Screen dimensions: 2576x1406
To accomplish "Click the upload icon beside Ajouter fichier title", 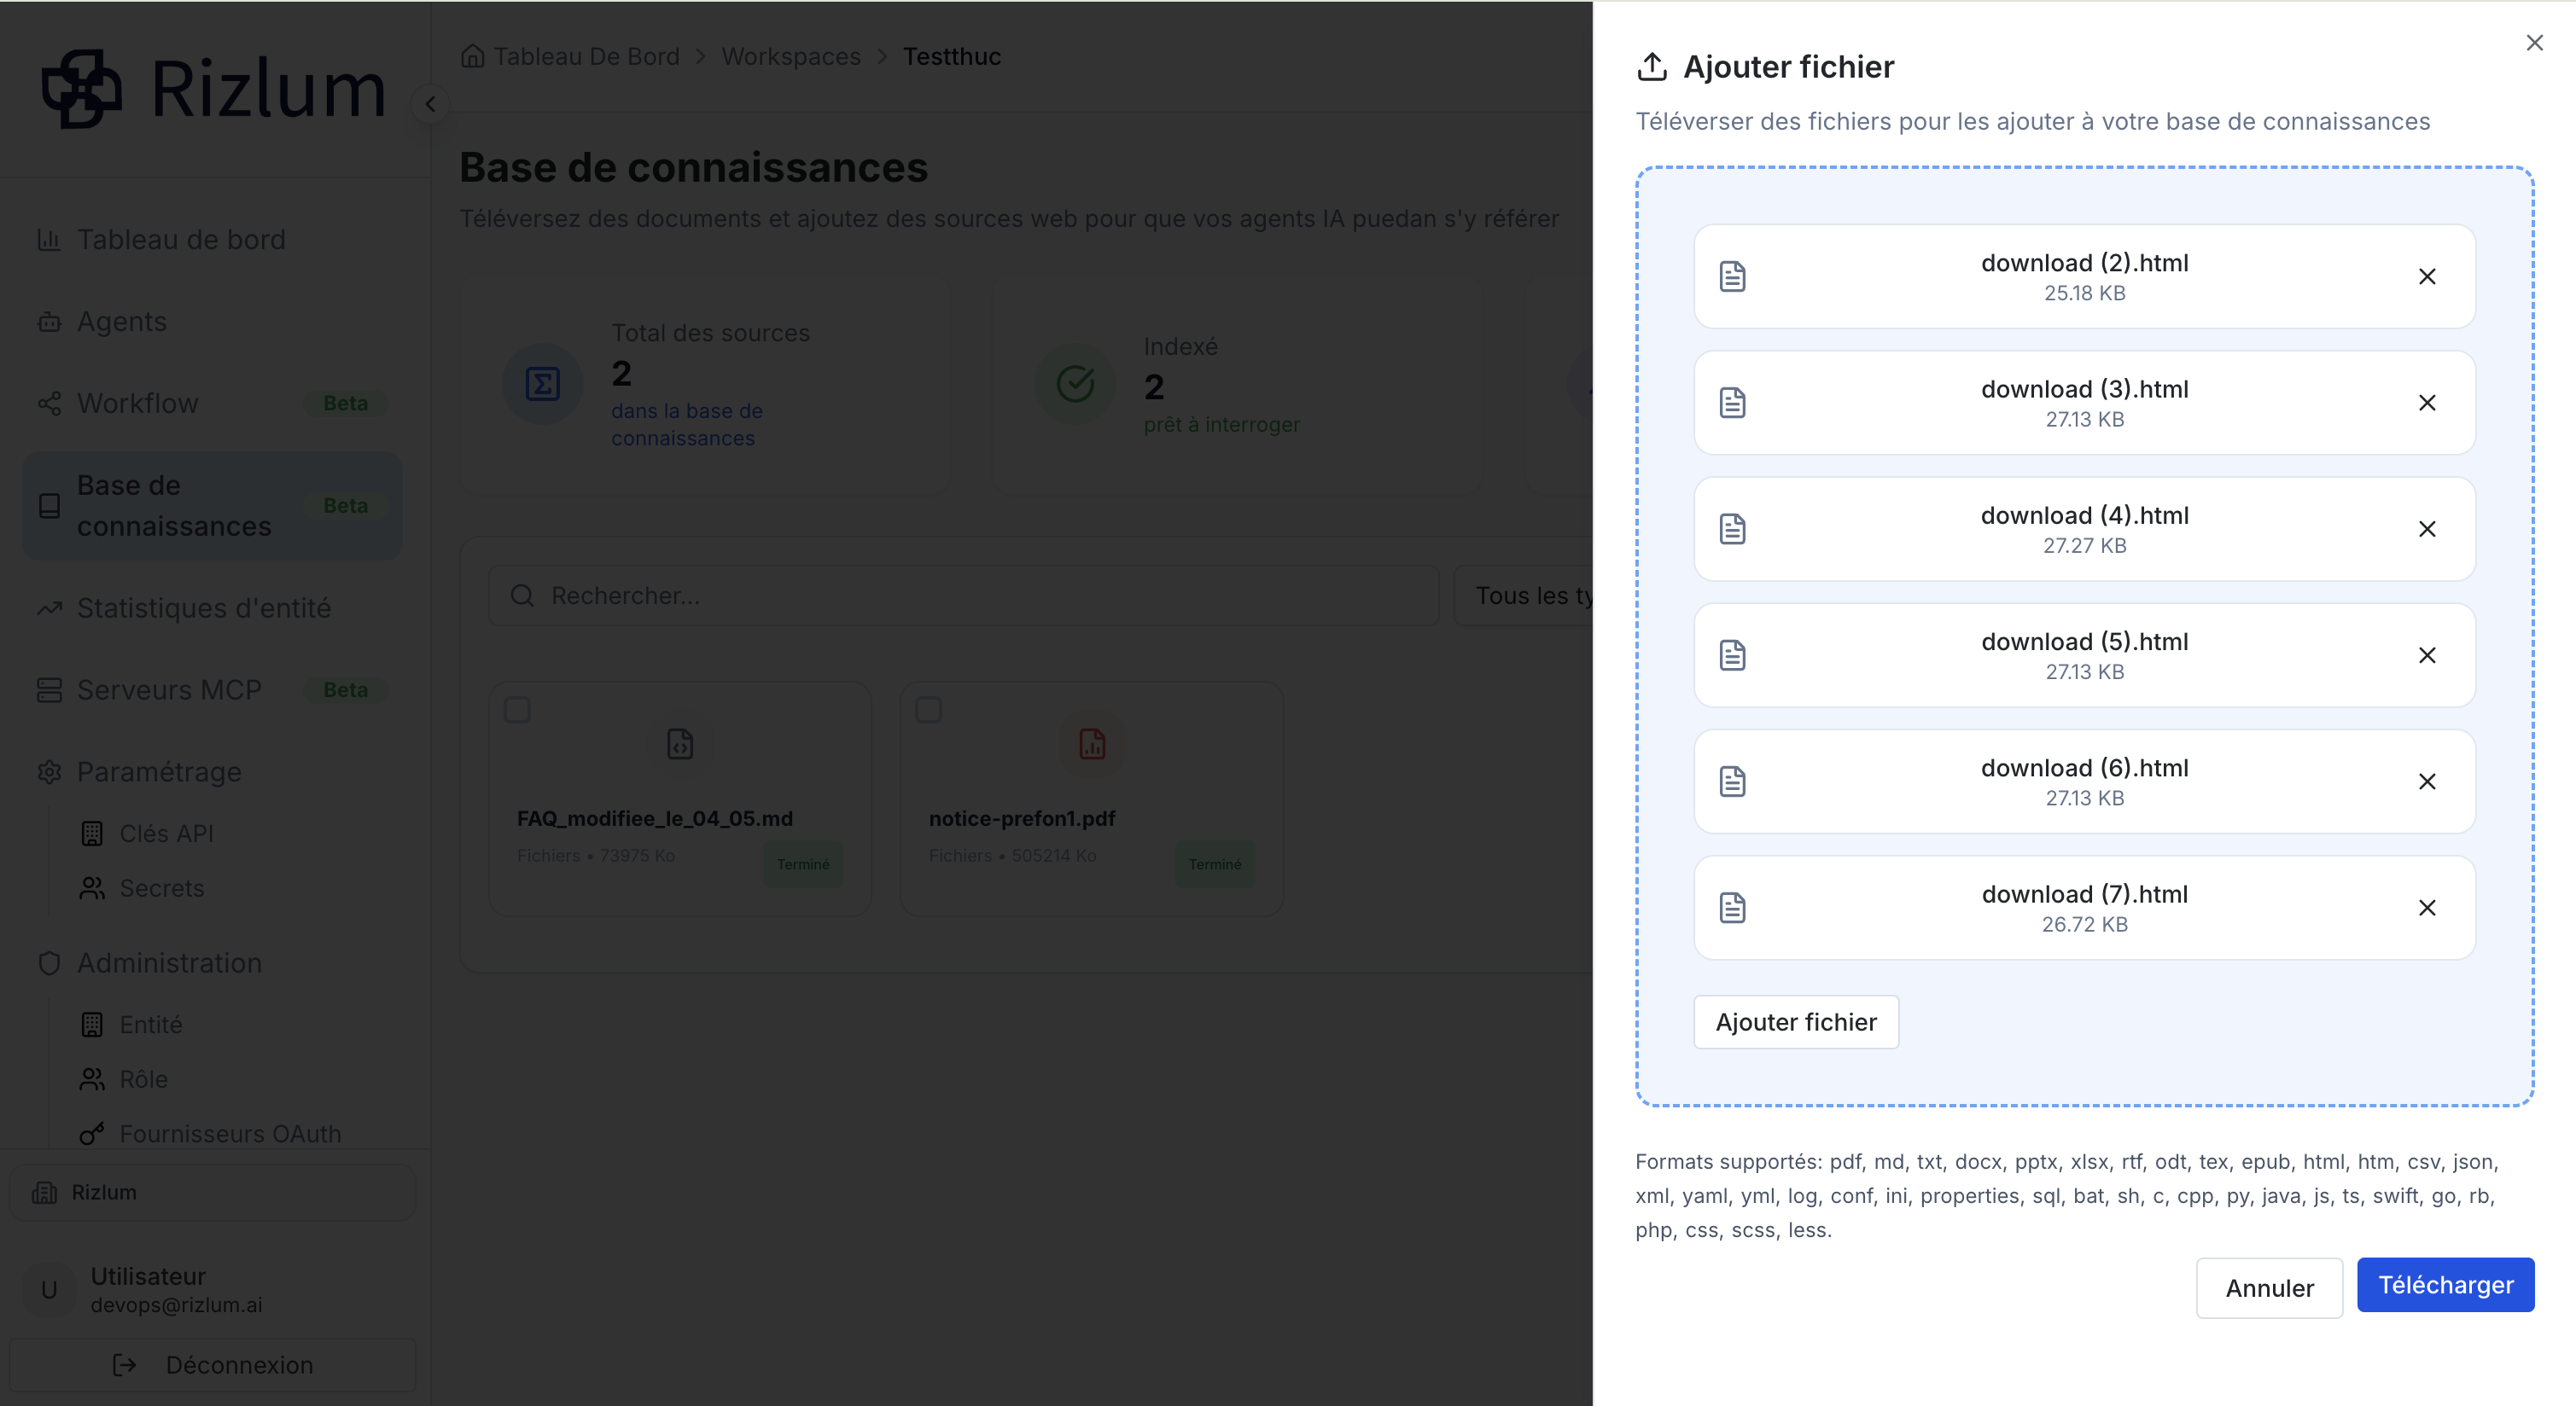I will click(x=1652, y=67).
